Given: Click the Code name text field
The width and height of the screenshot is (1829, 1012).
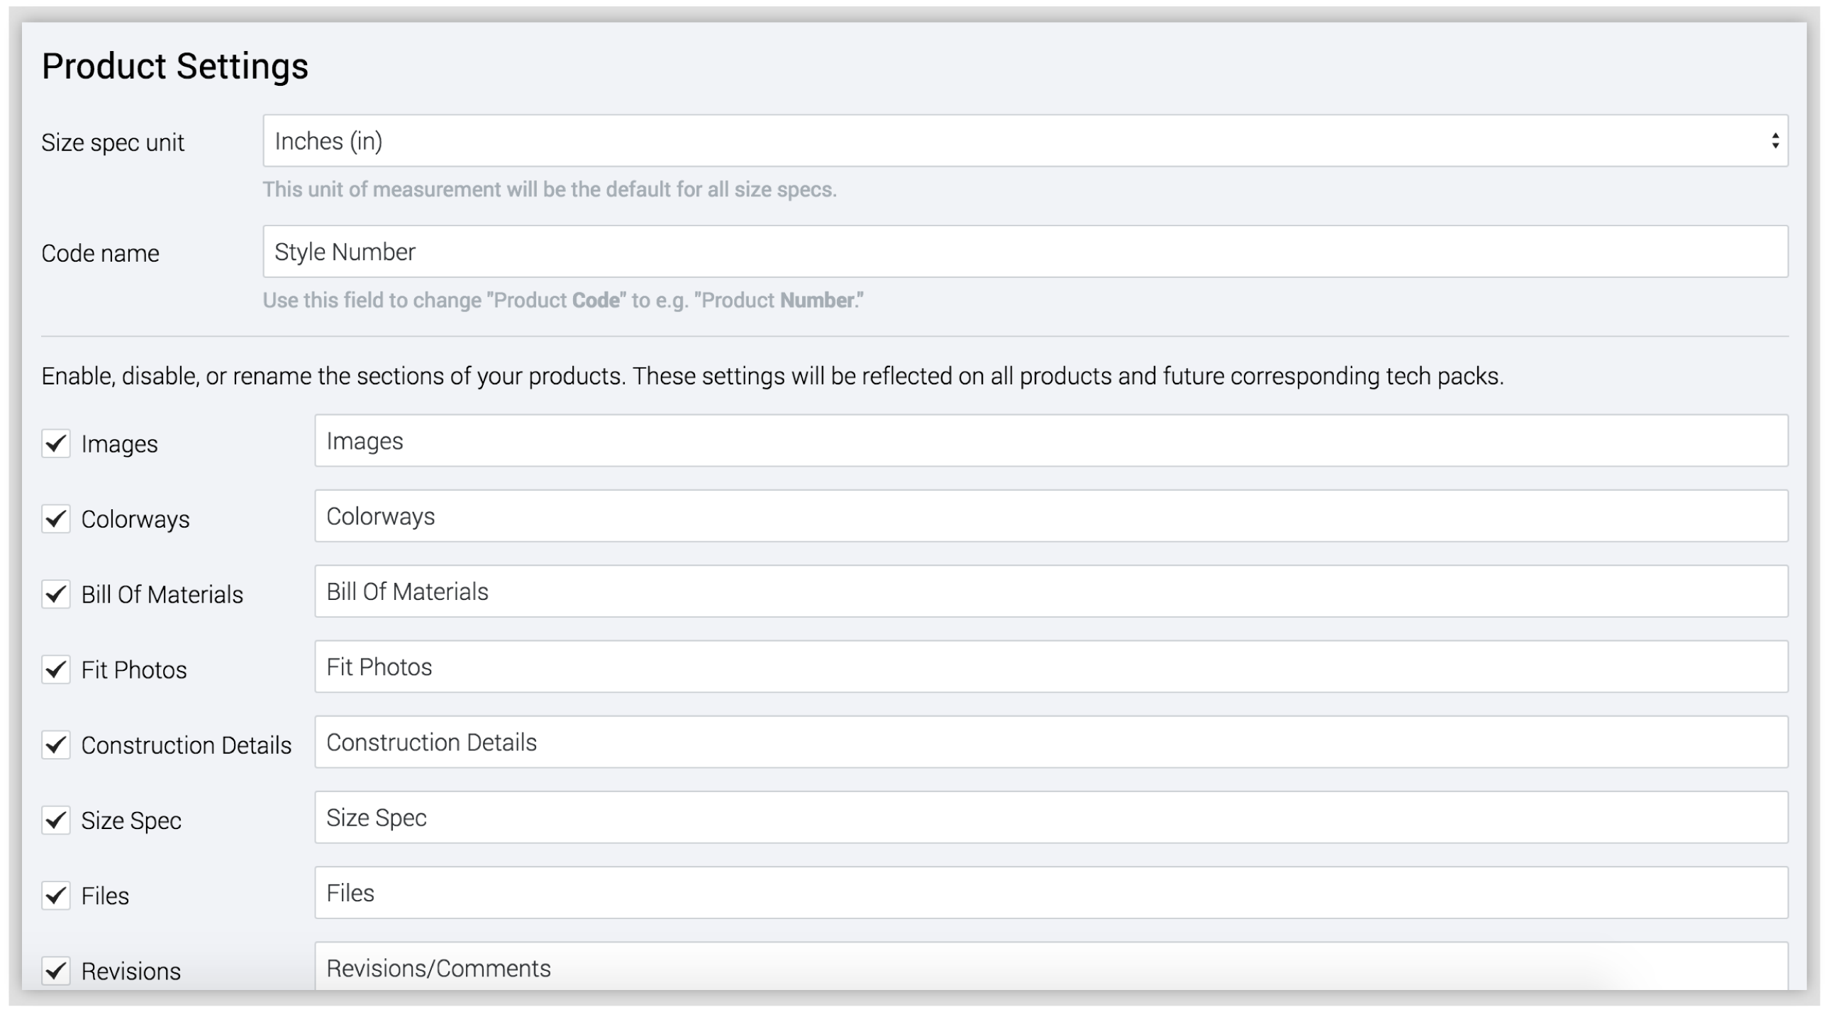Looking at the screenshot, I should (x=1024, y=252).
